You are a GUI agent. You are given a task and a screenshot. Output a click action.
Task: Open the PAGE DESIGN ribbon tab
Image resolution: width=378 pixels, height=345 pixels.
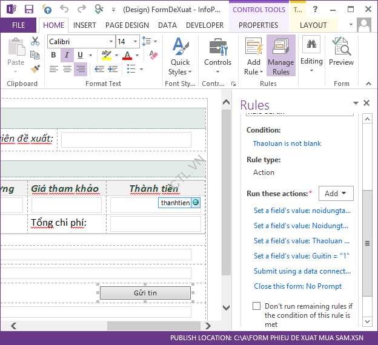[127, 25]
